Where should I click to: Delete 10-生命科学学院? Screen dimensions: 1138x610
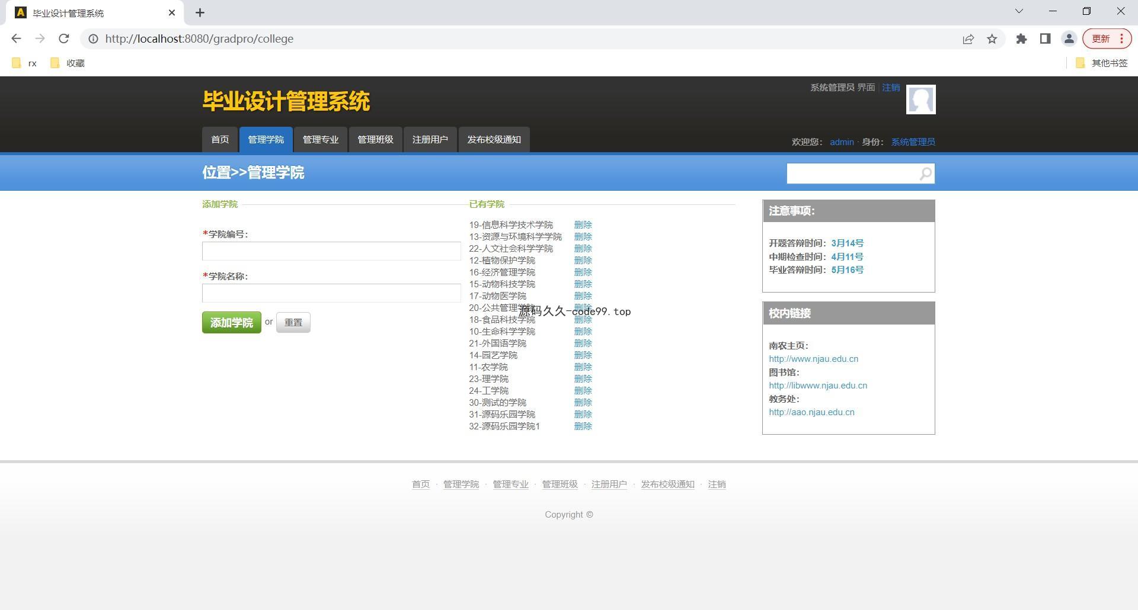click(x=583, y=332)
